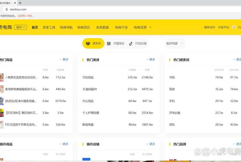Expand the 电商资源 dropdown menu
This screenshot has width=241, height=162.
[x=142, y=27]
